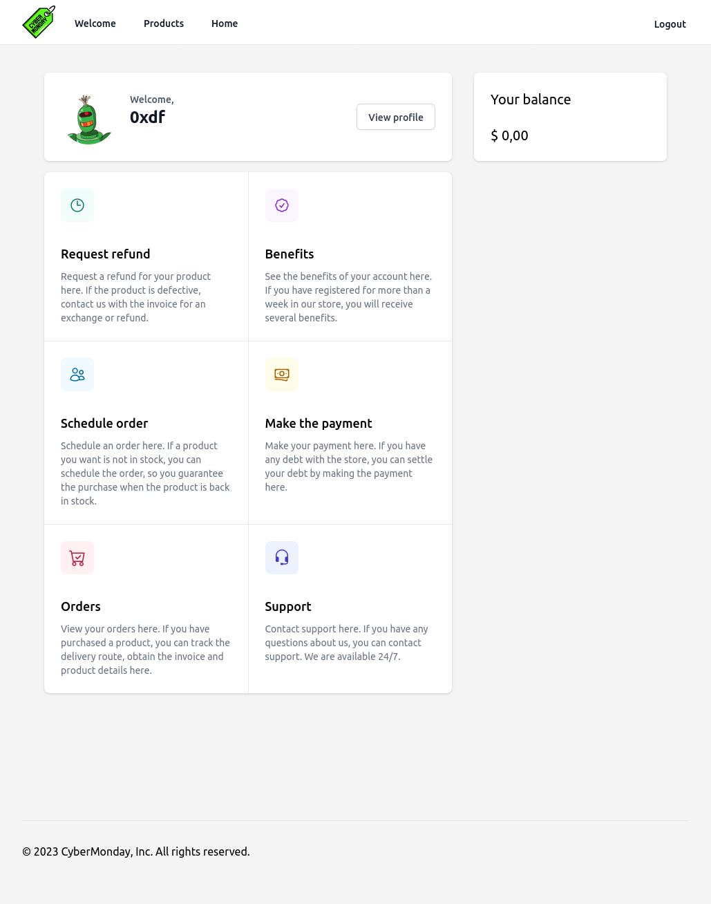Click the 0xdf user avatar image

[88, 119]
